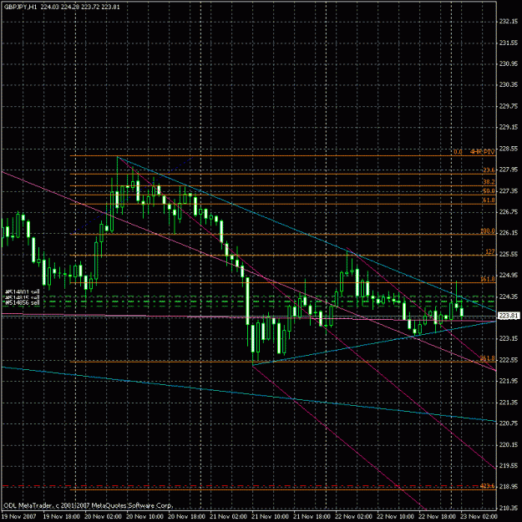This screenshot has height=522, width=522.
Task: Click the 161.8 Fibonacci level label
Action: (488, 279)
